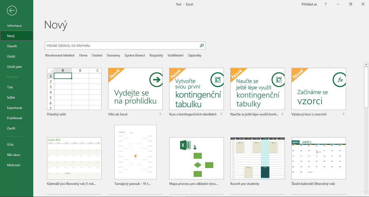369x197 pixels.
Task: Search templates by clicking 'Rozpočty'
Action: tap(156, 55)
